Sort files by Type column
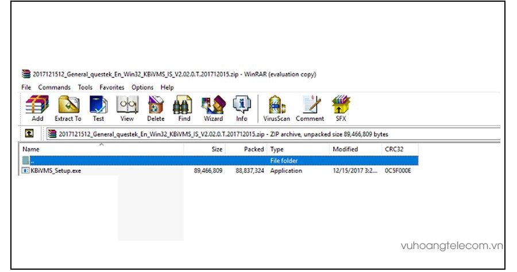This screenshot has width=517, height=272. 298,149
